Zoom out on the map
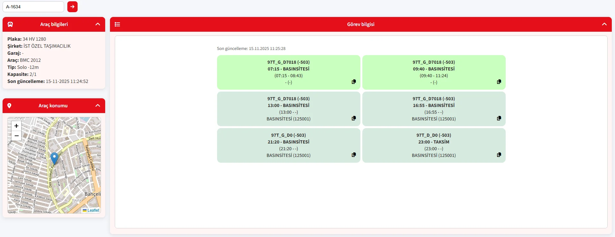 click(x=16, y=136)
